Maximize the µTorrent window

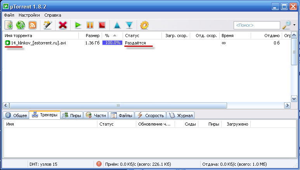pos(284,7)
